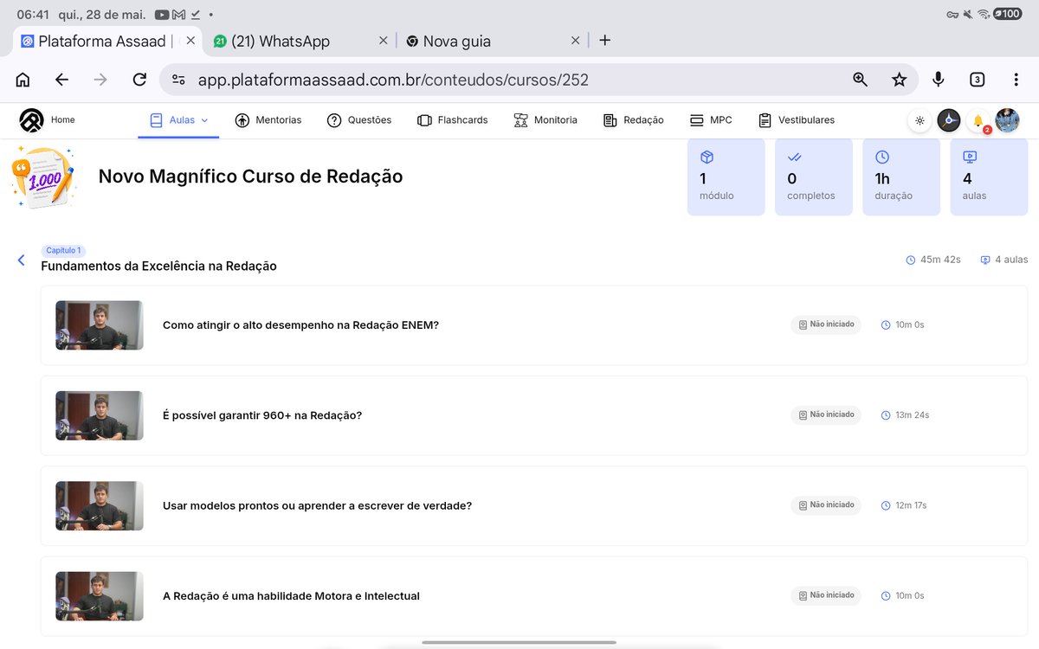Open the Questões section
The image size is (1039, 649).
click(359, 120)
